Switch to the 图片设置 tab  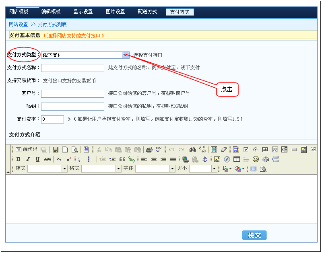pyautogui.click(x=116, y=12)
